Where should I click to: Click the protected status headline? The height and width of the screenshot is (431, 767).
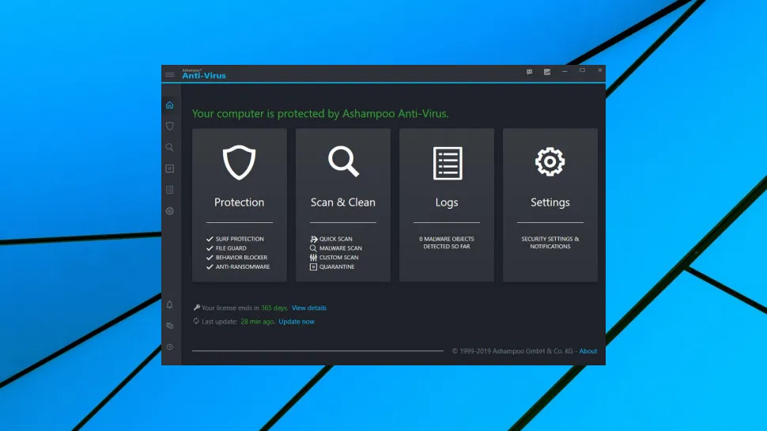320,114
